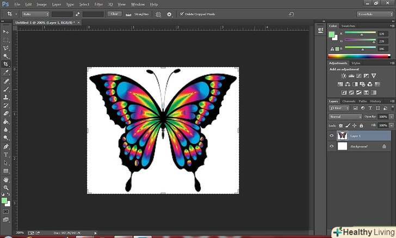Screen dimensions: 396x238
Task: Switch to the Channels tab
Action: coord(348,101)
